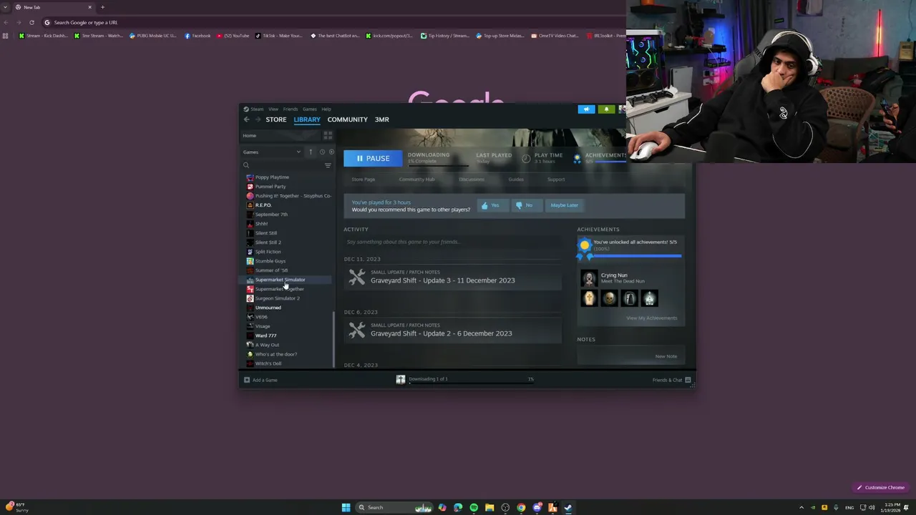Open the Discussions link
Image resolution: width=916 pixels, height=515 pixels.
pos(472,180)
